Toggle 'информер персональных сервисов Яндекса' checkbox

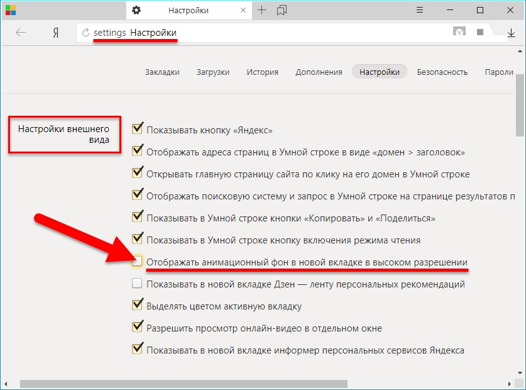coord(137,348)
